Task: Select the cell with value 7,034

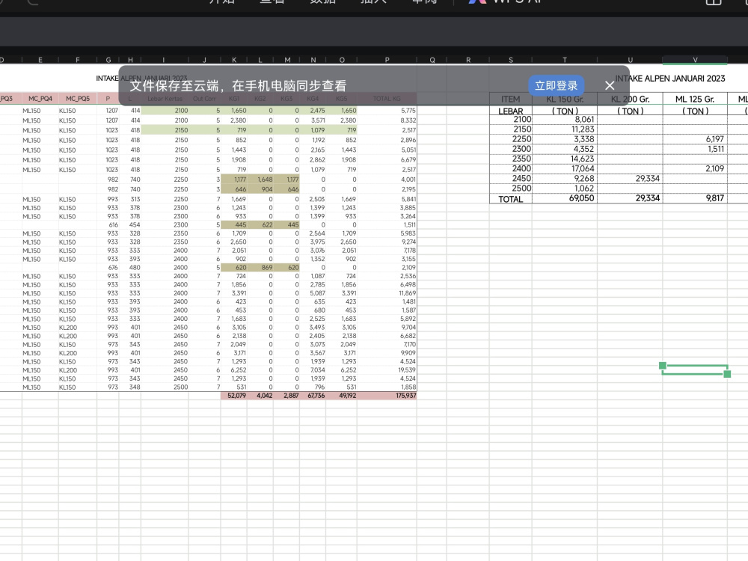Action: tap(313, 370)
